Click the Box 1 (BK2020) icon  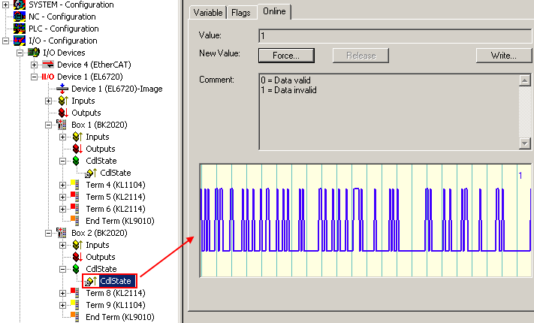(62, 125)
